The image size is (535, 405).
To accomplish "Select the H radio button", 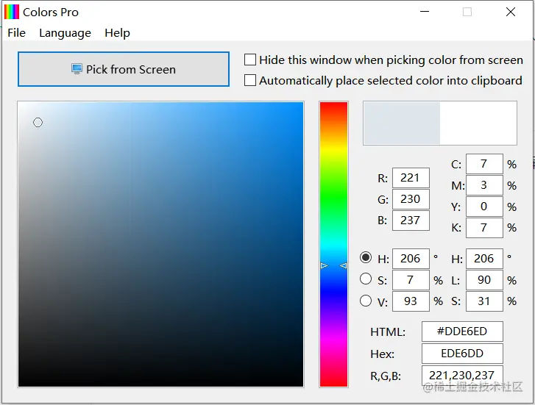I will click(366, 257).
